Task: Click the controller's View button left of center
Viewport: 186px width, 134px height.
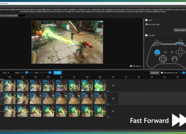Action: (165, 52)
